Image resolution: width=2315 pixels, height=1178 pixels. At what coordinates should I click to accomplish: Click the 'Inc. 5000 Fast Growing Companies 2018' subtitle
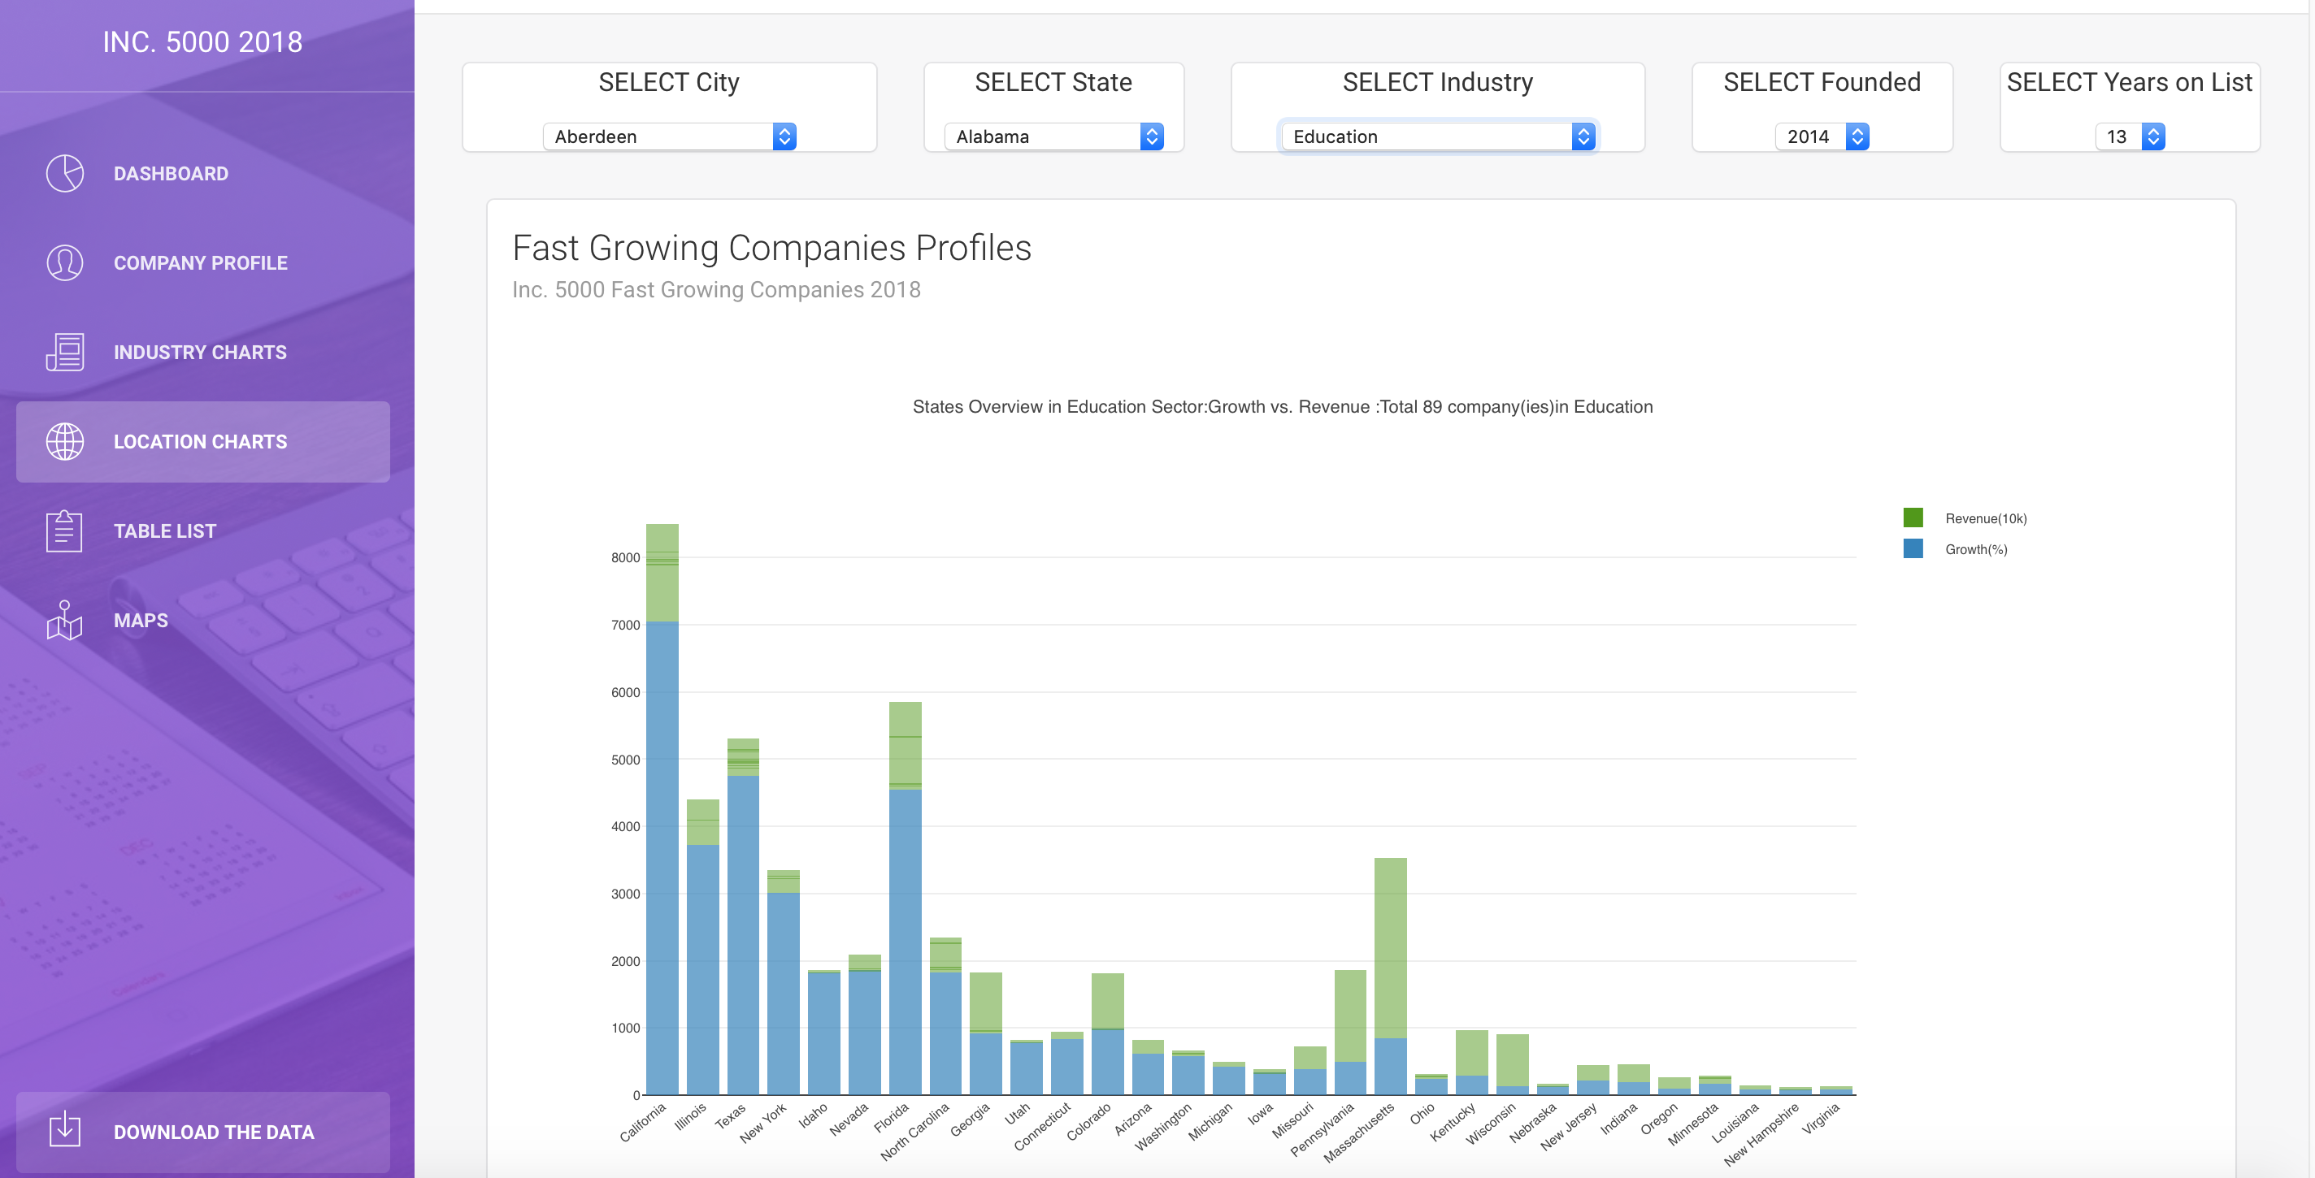click(716, 290)
